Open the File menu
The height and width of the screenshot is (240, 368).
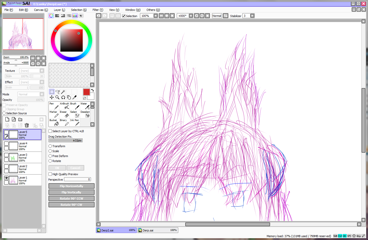pyautogui.click(x=9, y=10)
